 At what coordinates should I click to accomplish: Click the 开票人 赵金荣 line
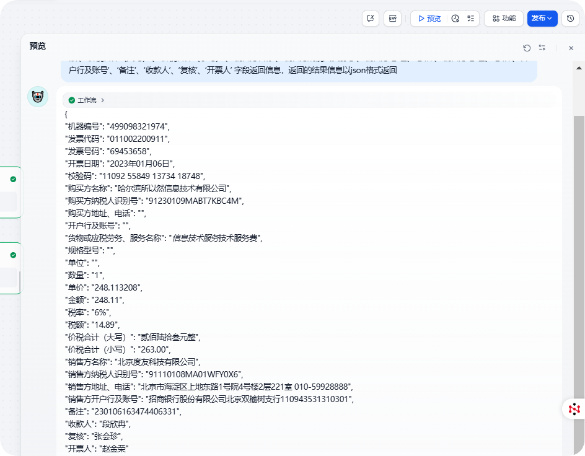(97, 448)
